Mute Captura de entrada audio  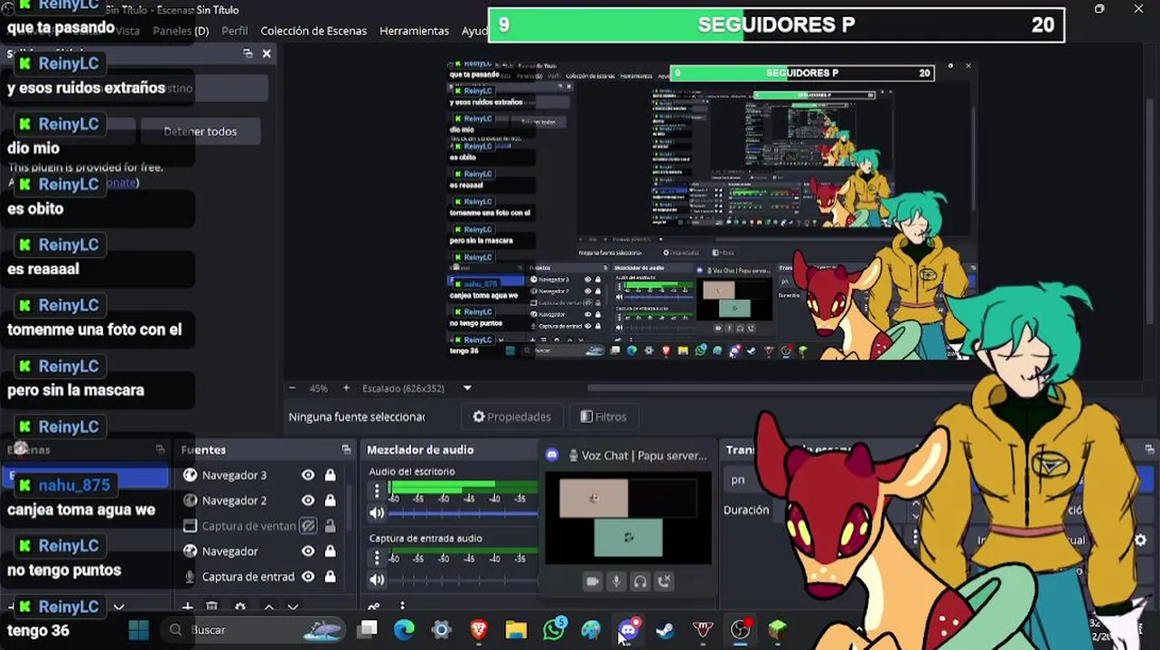(x=377, y=580)
